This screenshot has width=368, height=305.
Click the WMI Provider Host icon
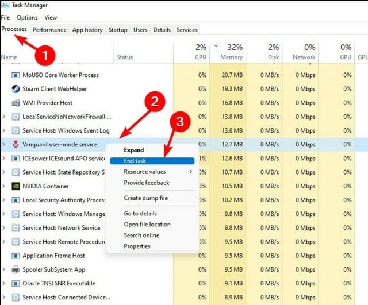coord(16,103)
